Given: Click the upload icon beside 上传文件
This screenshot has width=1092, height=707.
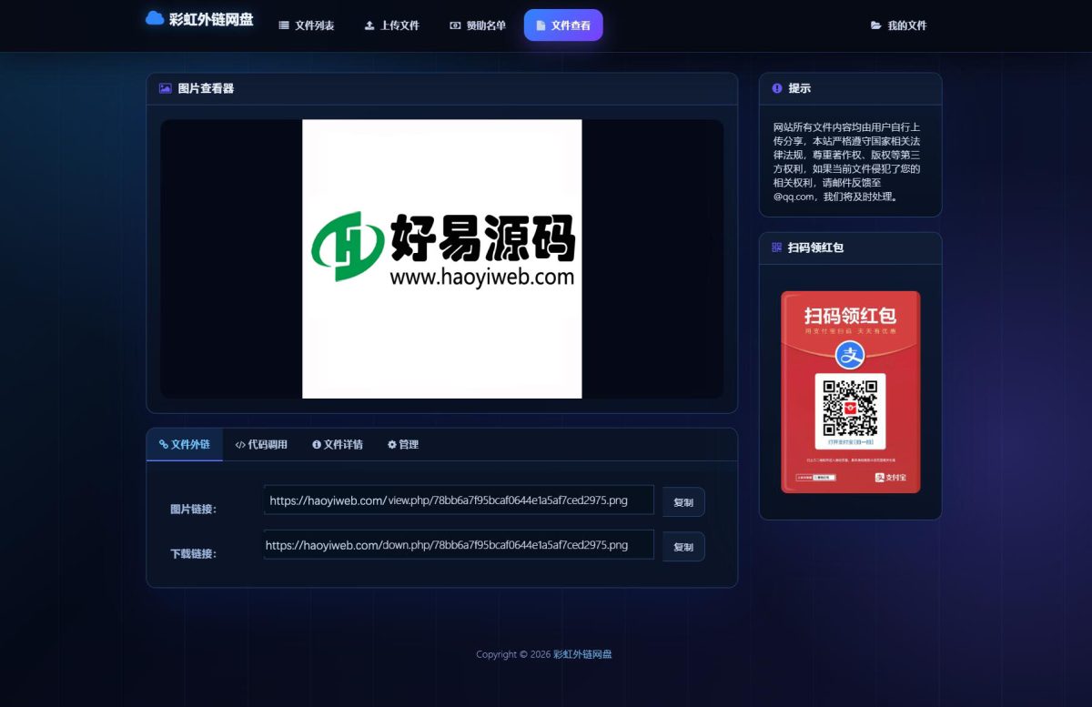Looking at the screenshot, I should (x=369, y=25).
